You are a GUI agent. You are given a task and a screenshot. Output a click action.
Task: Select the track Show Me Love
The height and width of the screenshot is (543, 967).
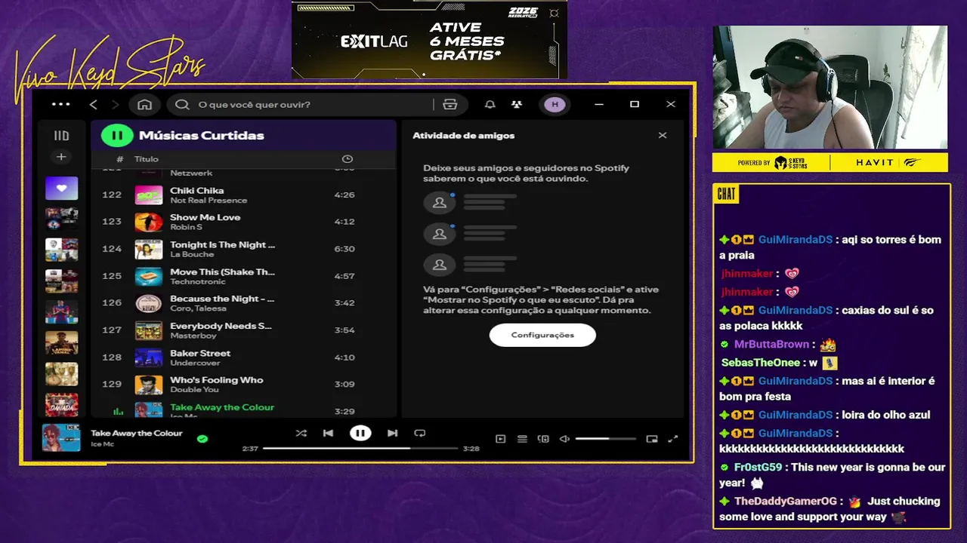pos(243,222)
